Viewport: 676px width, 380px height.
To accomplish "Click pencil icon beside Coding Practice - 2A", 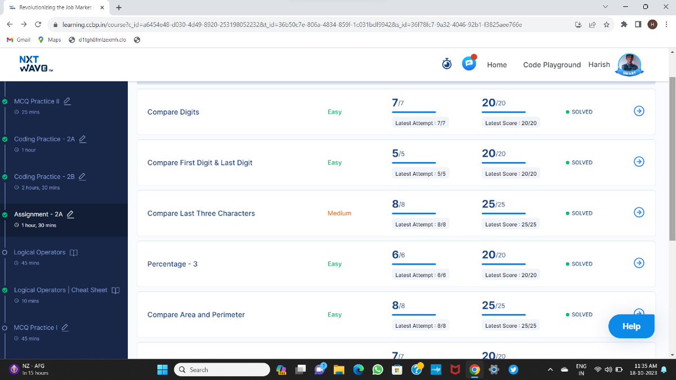I will click(x=83, y=138).
